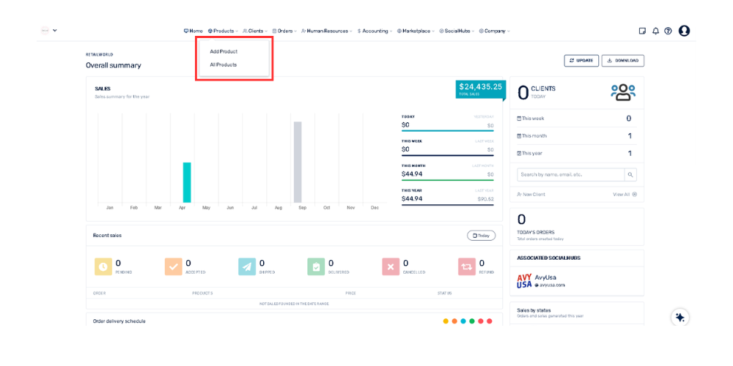The image size is (733, 366).
Task: Click the Shipped paper plane icon
Action: click(247, 266)
